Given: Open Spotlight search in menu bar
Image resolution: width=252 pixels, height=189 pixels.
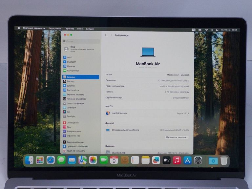Looking at the screenshot, I should coord(212,30).
